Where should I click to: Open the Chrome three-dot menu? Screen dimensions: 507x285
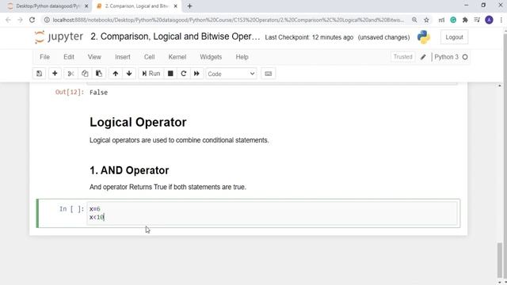click(501, 20)
